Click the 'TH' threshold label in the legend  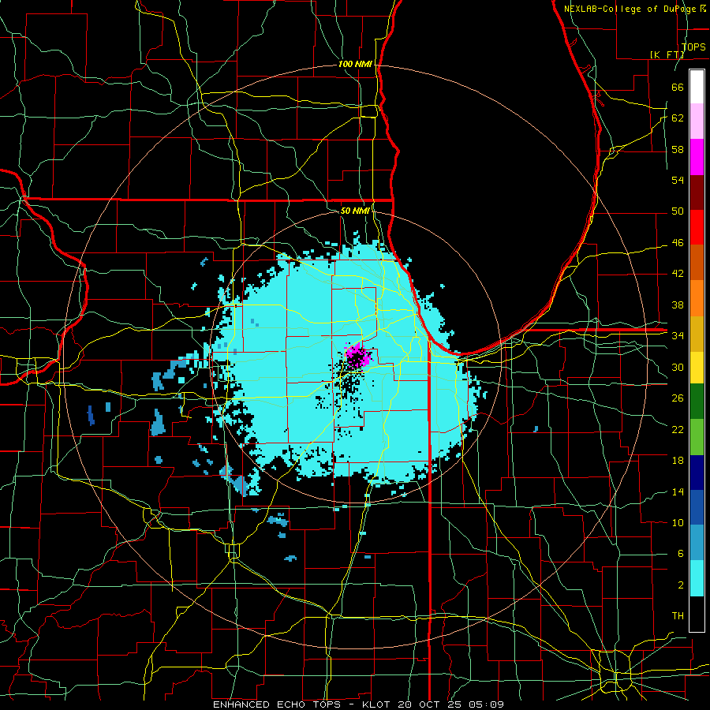click(x=678, y=616)
